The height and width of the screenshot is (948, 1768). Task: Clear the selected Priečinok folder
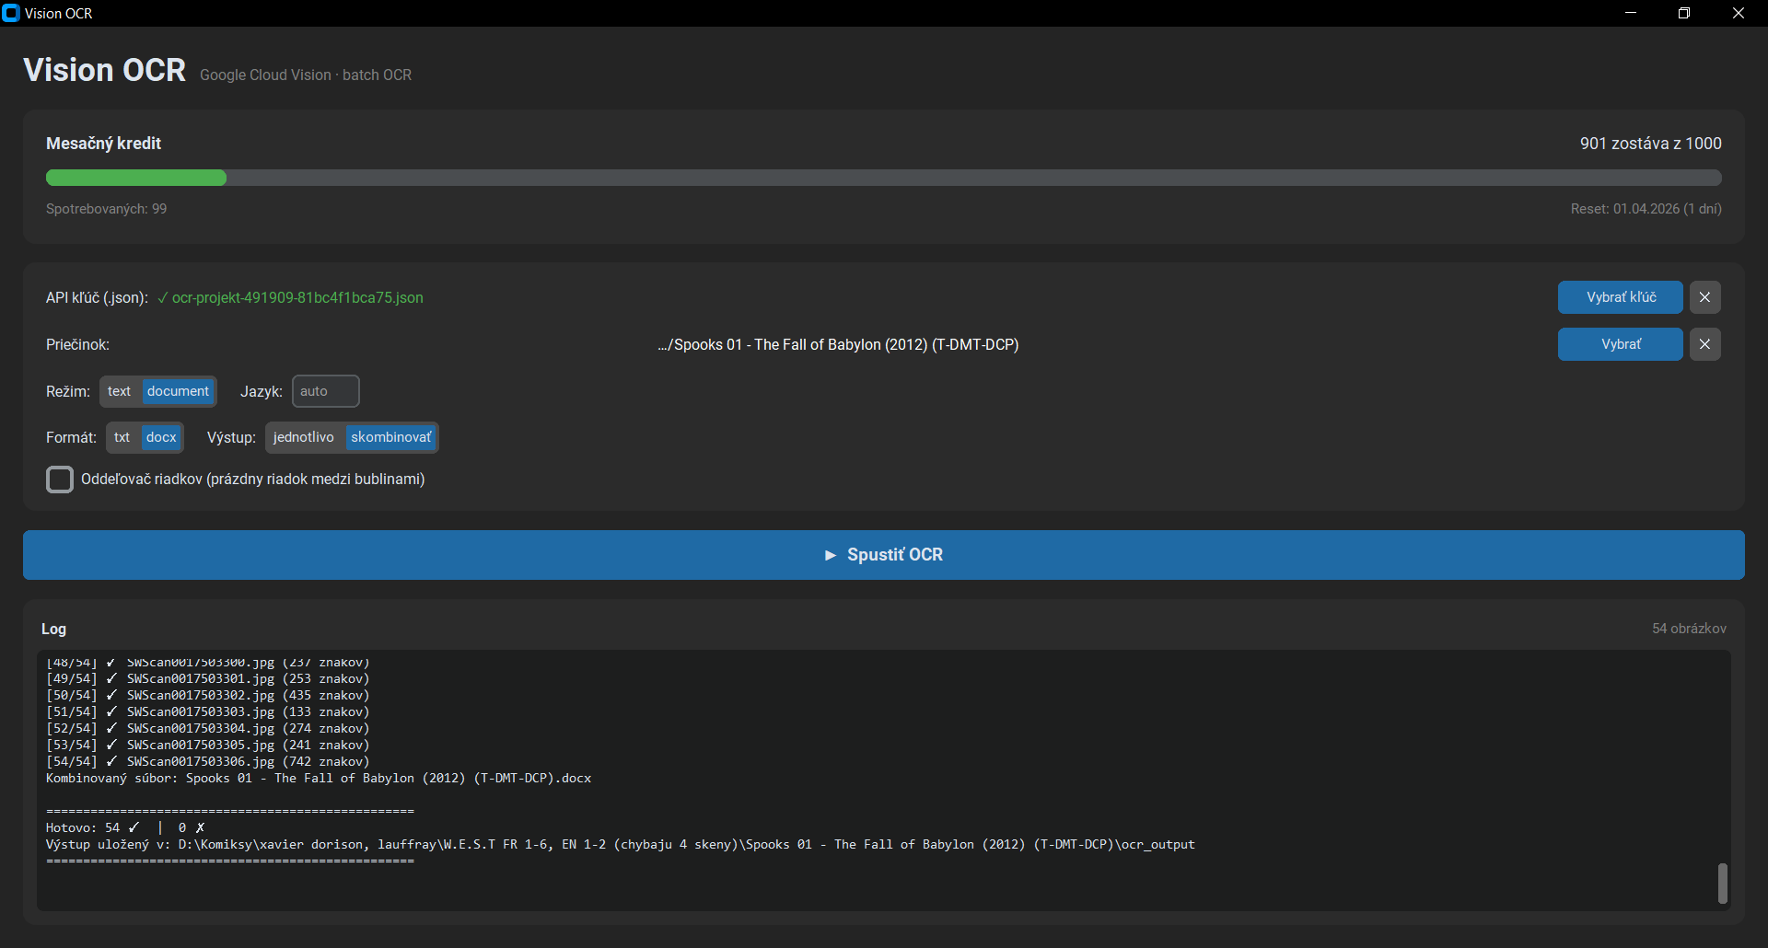1704,344
